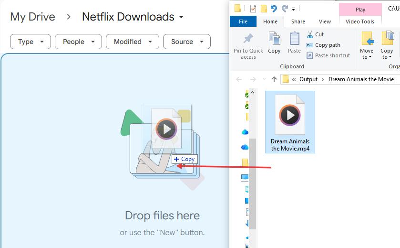Image resolution: width=400 pixels, height=248 pixels.
Task: Click the Paste shortcut command
Action: click(328, 55)
